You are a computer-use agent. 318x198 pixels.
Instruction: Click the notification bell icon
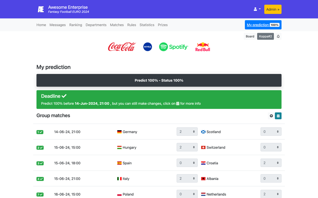[x=278, y=36]
